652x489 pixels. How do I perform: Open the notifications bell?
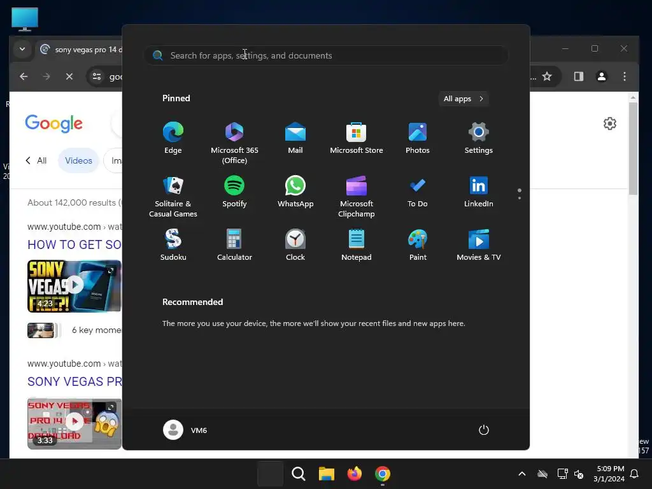click(634, 474)
